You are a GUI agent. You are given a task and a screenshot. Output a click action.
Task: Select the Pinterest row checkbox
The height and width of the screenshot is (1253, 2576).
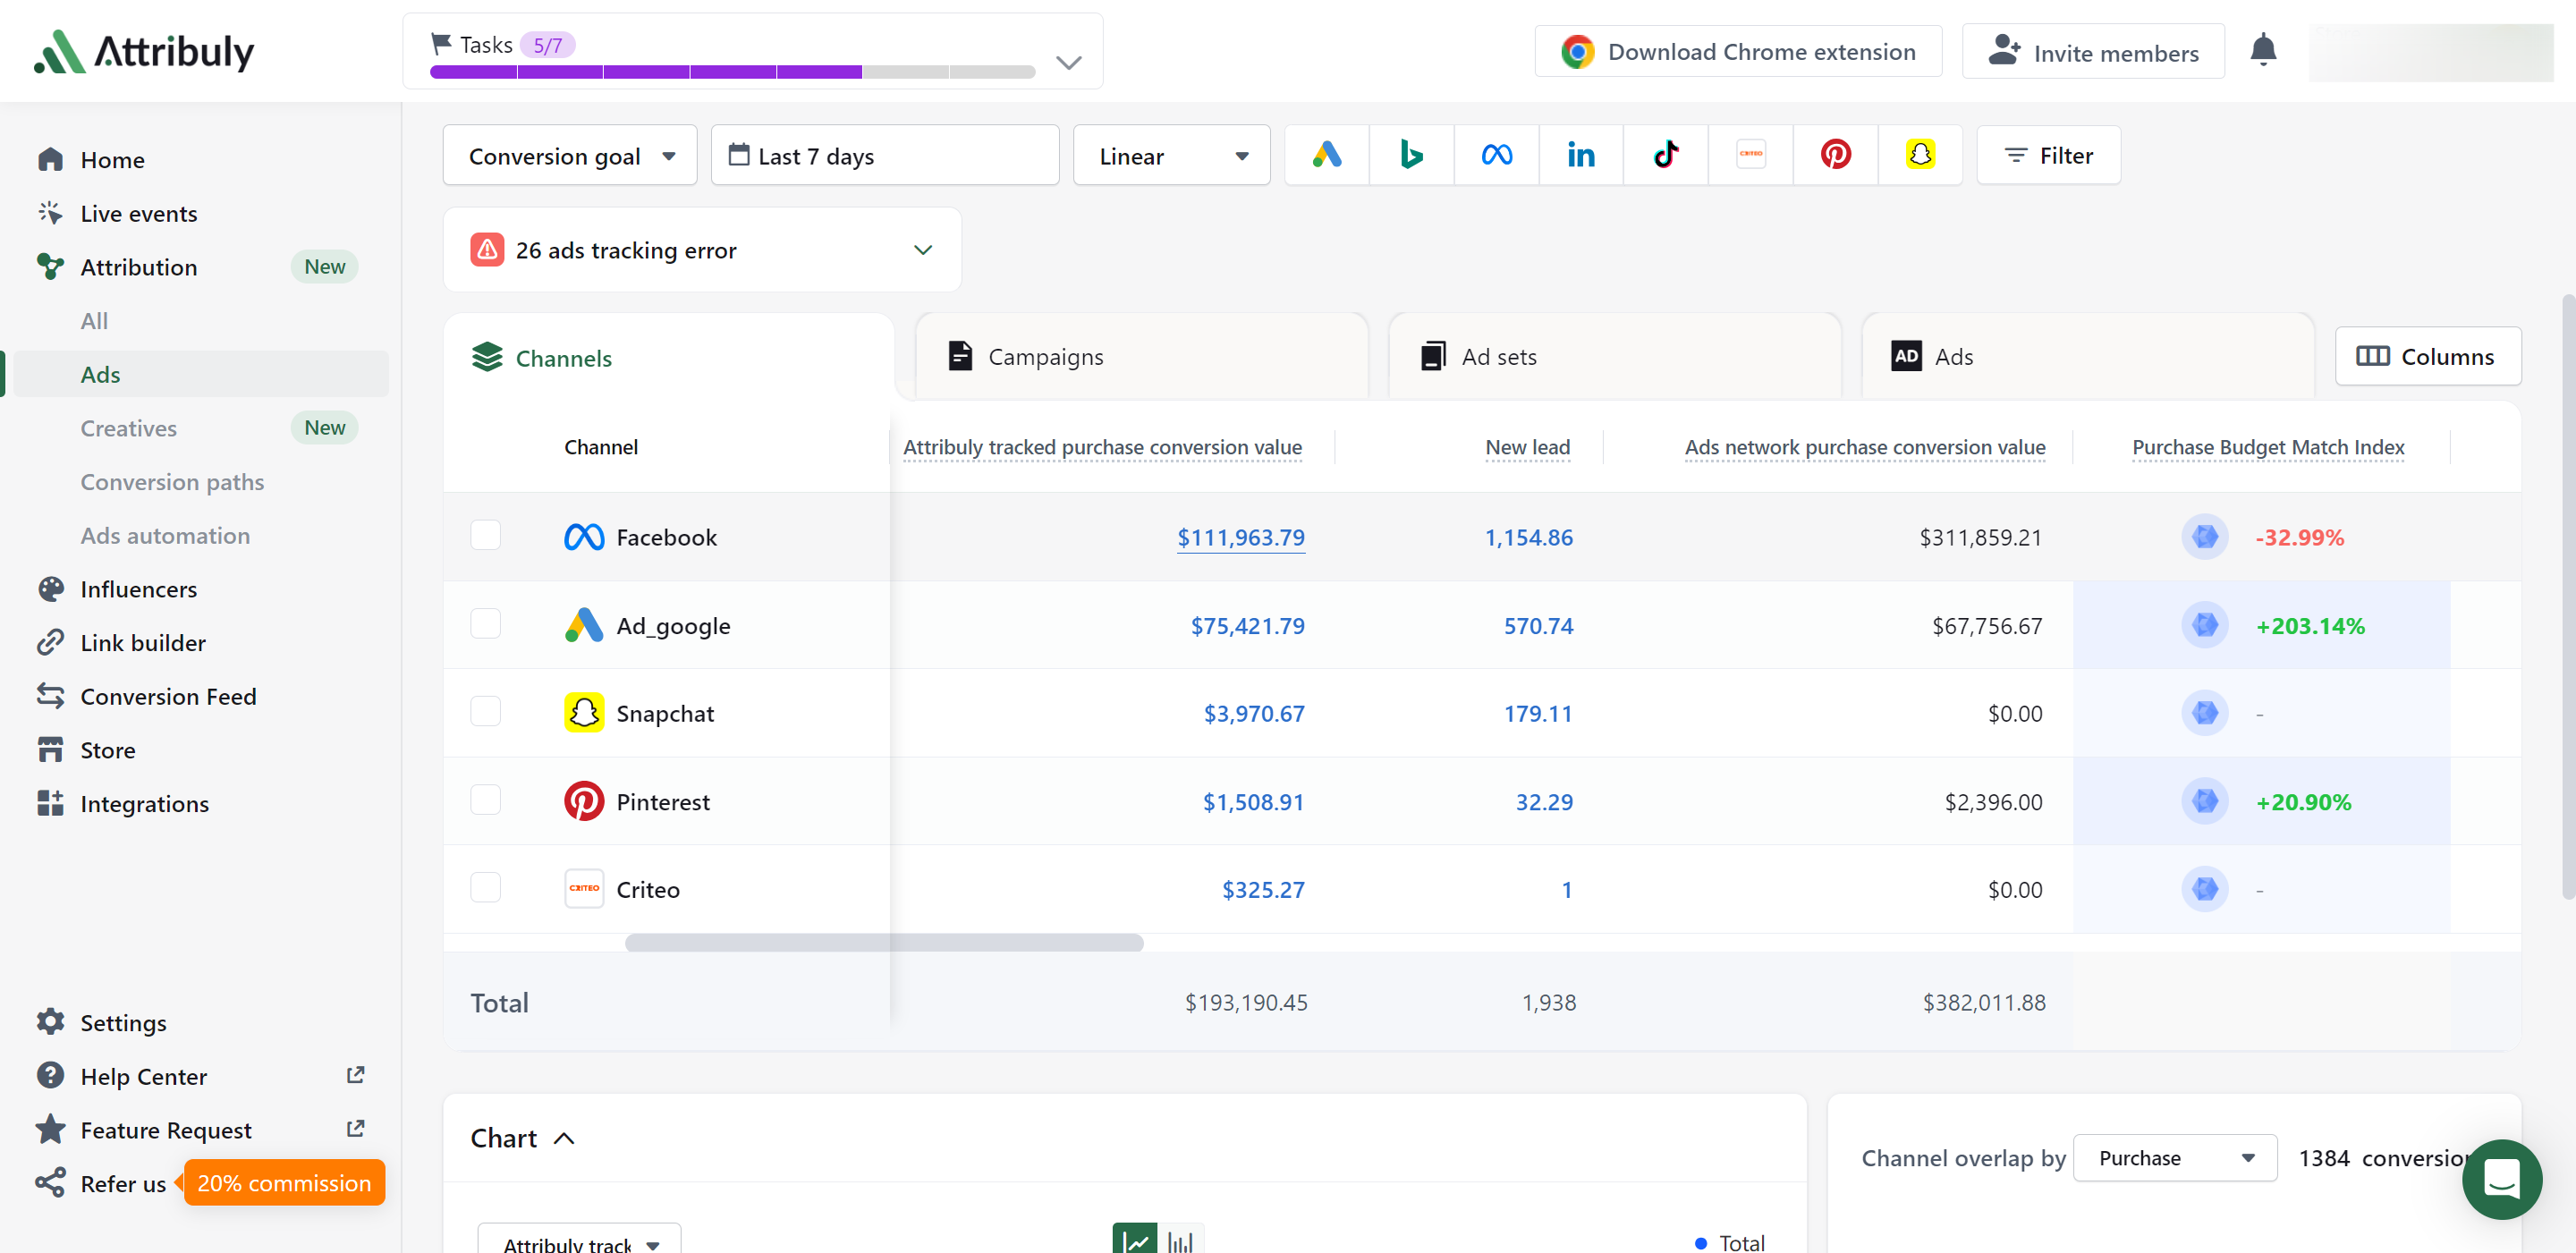click(485, 800)
